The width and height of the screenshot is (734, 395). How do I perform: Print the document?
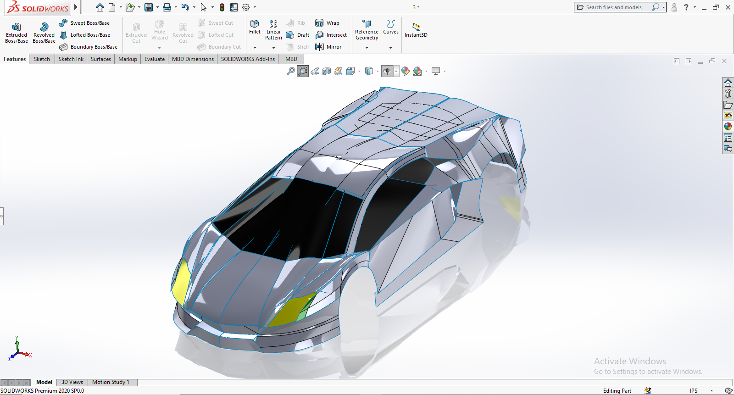pyautogui.click(x=167, y=7)
